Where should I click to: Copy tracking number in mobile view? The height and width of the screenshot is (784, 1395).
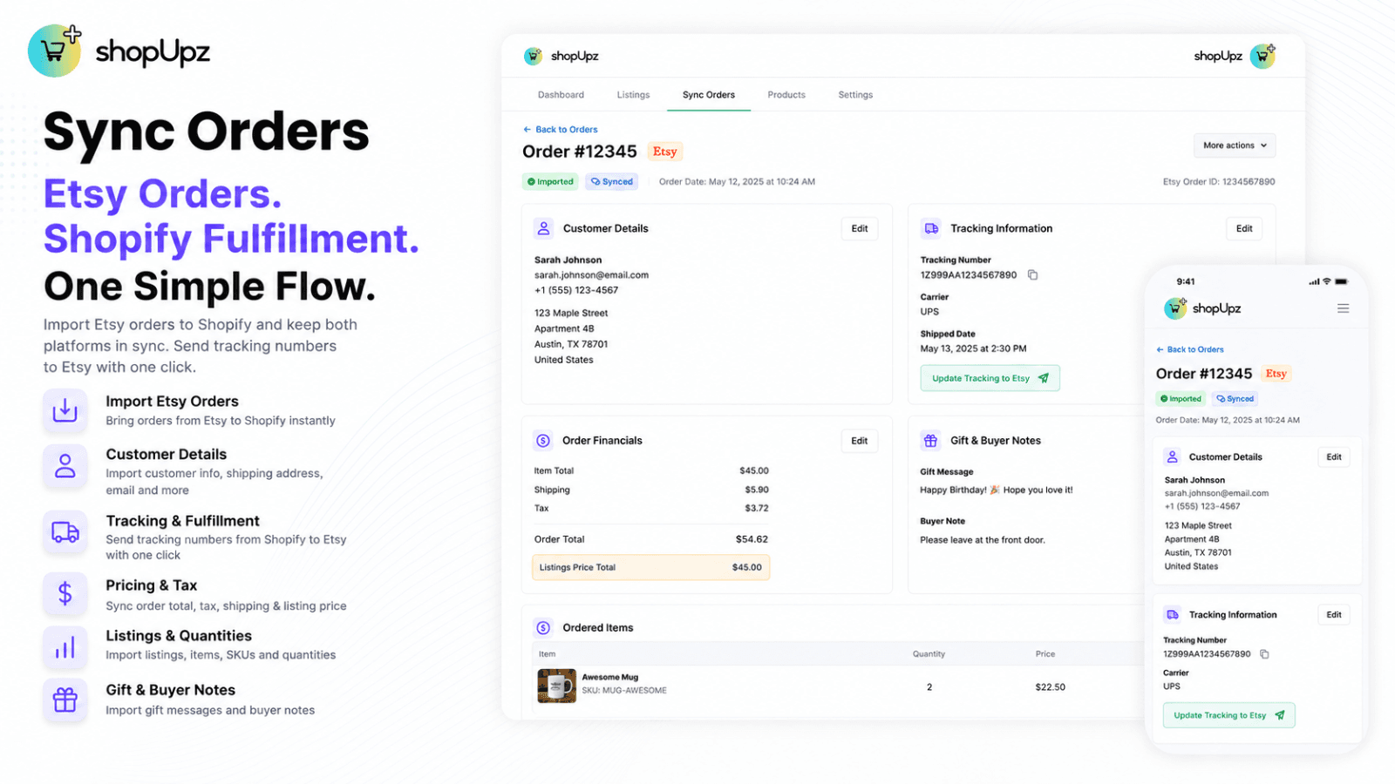click(x=1264, y=653)
